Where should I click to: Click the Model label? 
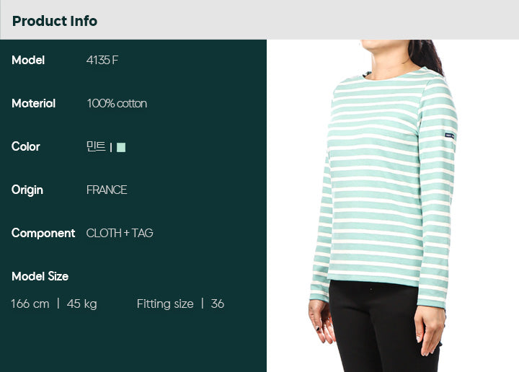point(28,60)
